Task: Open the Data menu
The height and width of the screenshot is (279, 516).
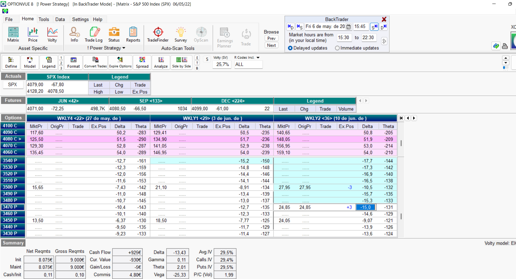Action: point(60,19)
